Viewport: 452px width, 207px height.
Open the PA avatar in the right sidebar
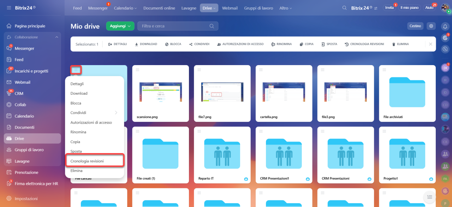pyautogui.click(x=445, y=179)
